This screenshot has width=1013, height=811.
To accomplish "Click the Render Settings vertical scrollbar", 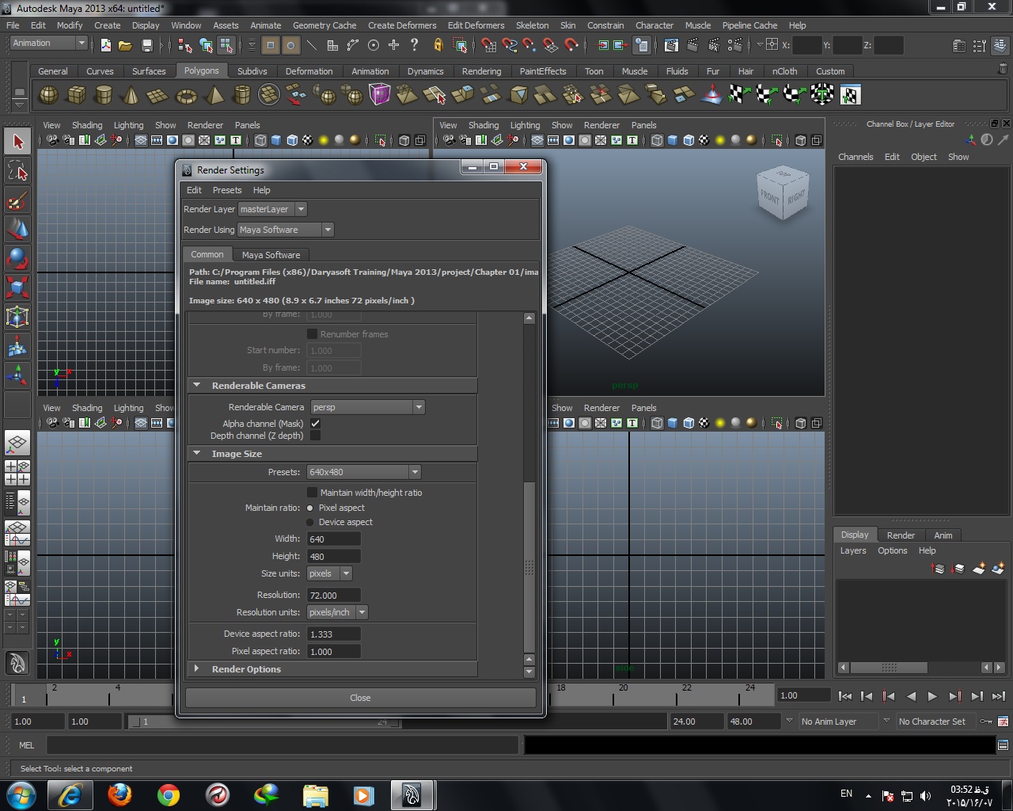I will pos(529,568).
